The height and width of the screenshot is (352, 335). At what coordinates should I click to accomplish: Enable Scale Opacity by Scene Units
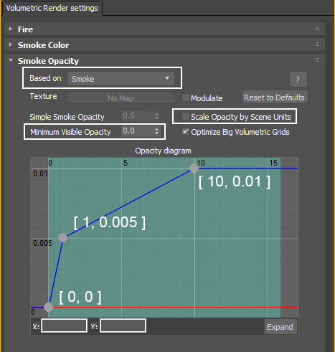pos(186,116)
